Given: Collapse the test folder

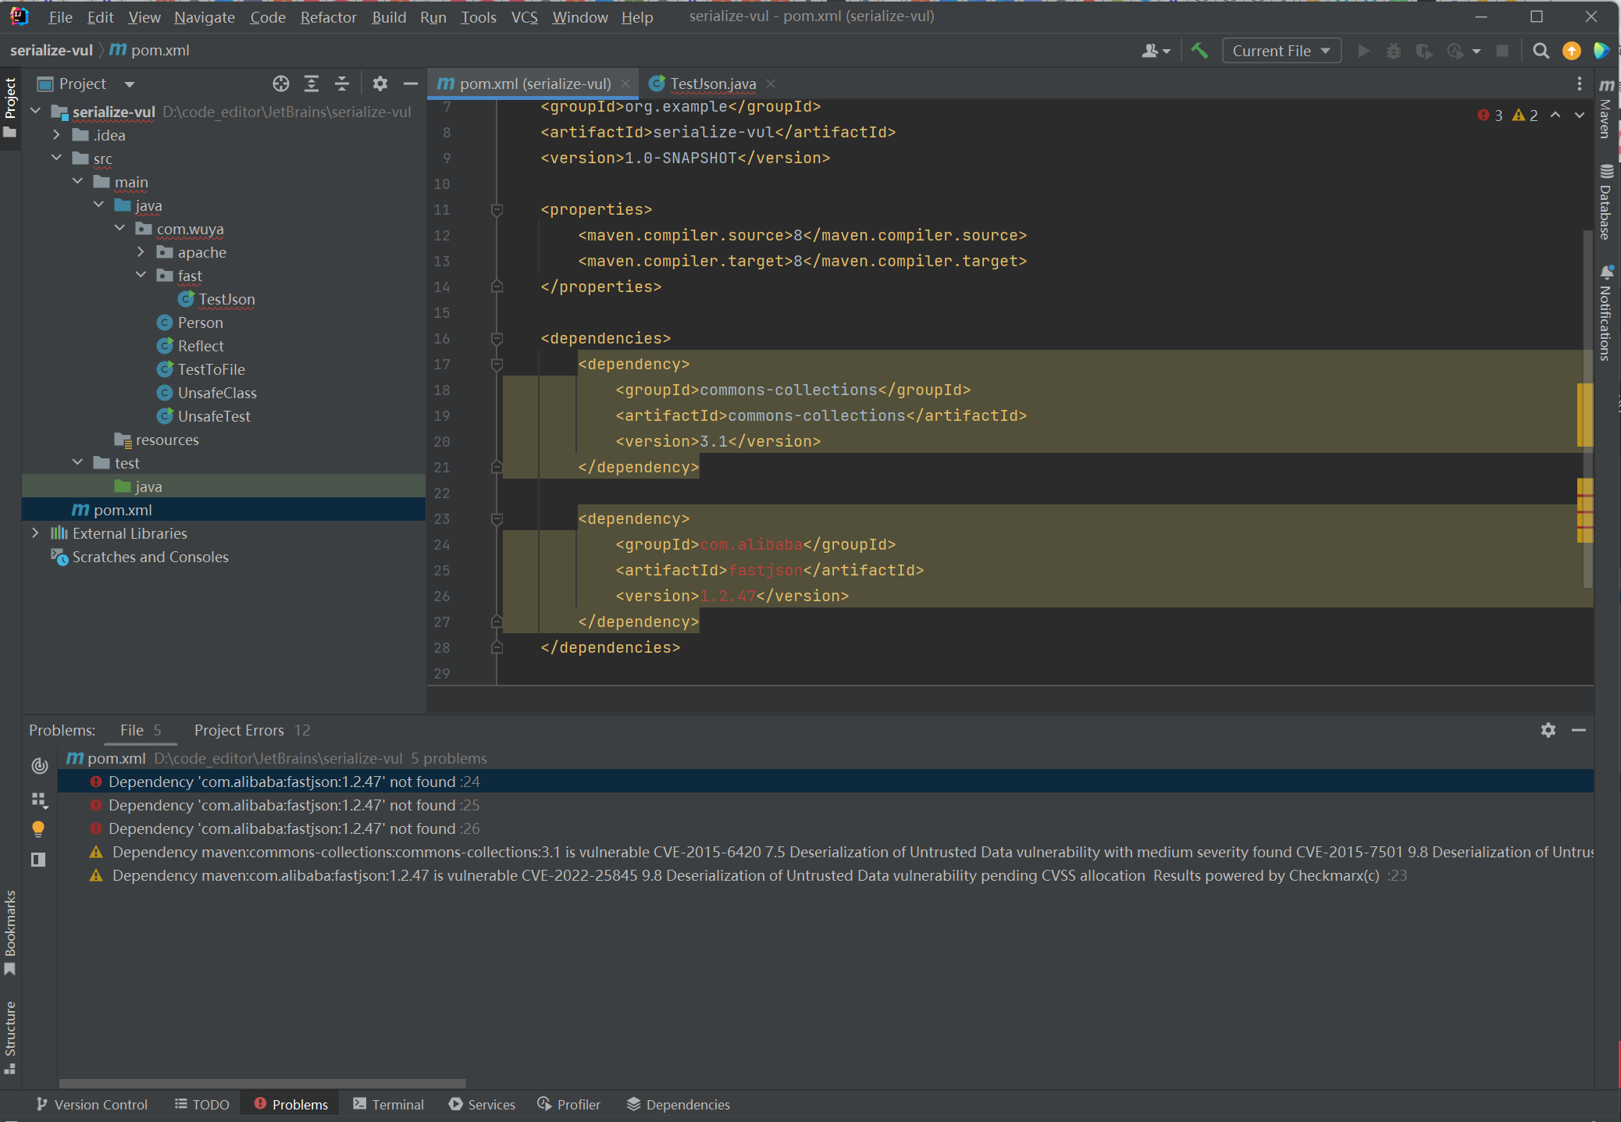Looking at the screenshot, I should (x=77, y=463).
